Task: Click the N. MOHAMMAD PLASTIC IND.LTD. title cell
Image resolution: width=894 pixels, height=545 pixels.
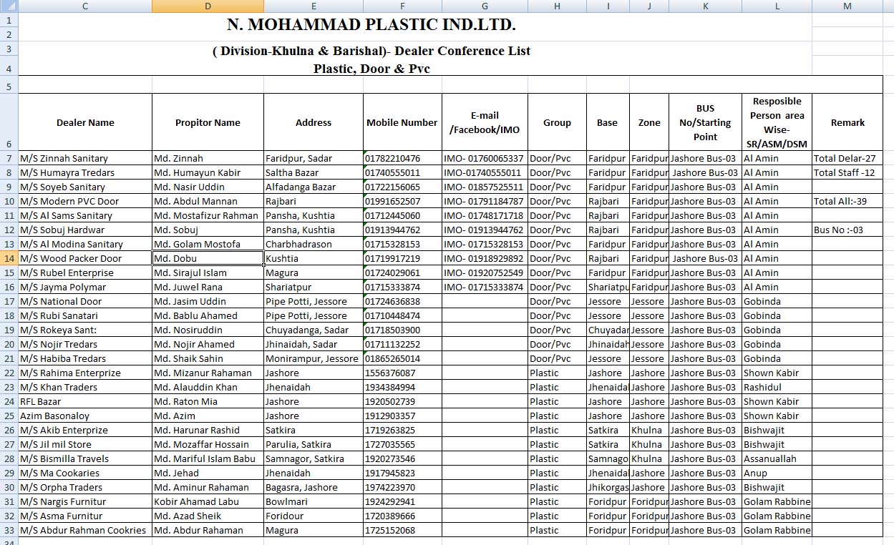Action: (371, 25)
